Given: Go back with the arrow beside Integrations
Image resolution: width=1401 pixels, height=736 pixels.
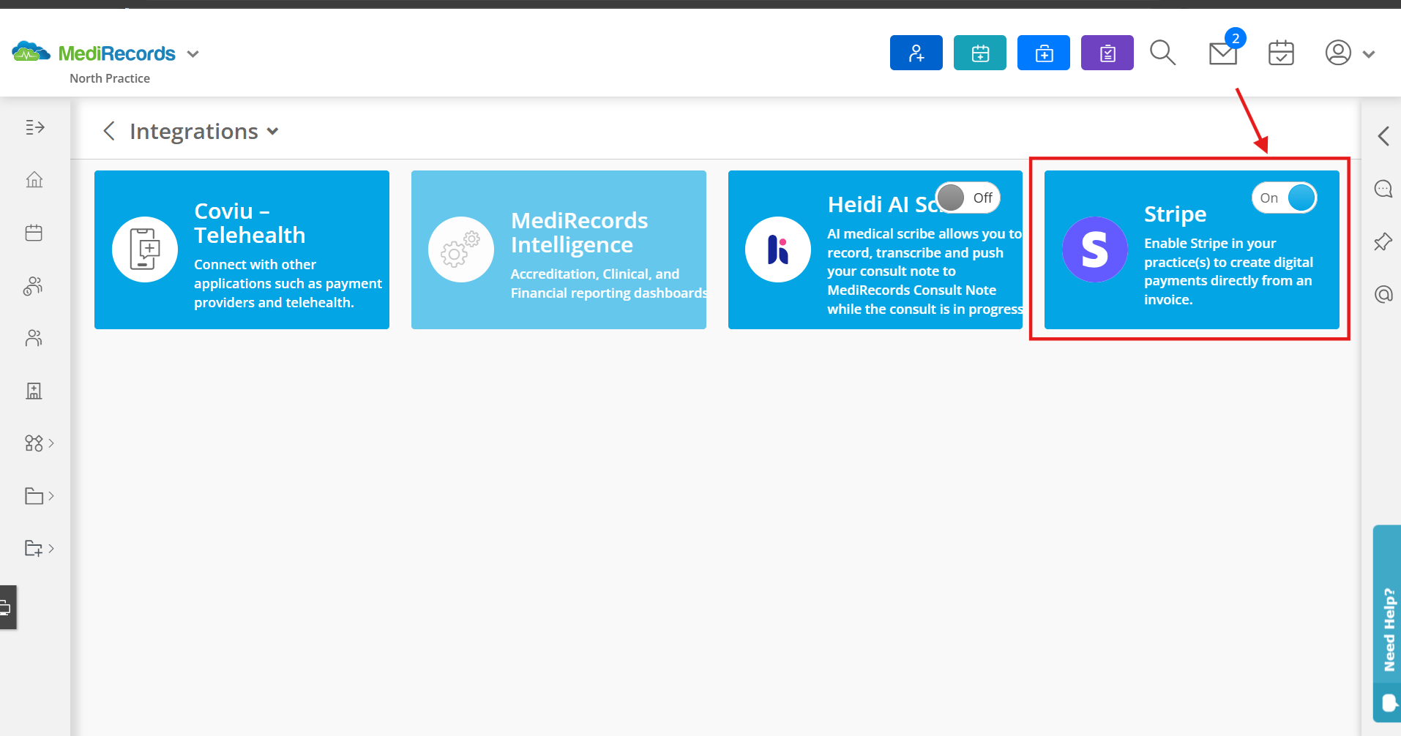Looking at the screenshot, I should pyautogui.click(x=109, y=131).
